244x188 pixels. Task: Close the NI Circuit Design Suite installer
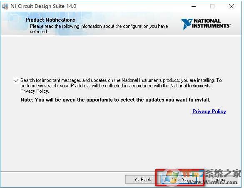tap(232, 6)
